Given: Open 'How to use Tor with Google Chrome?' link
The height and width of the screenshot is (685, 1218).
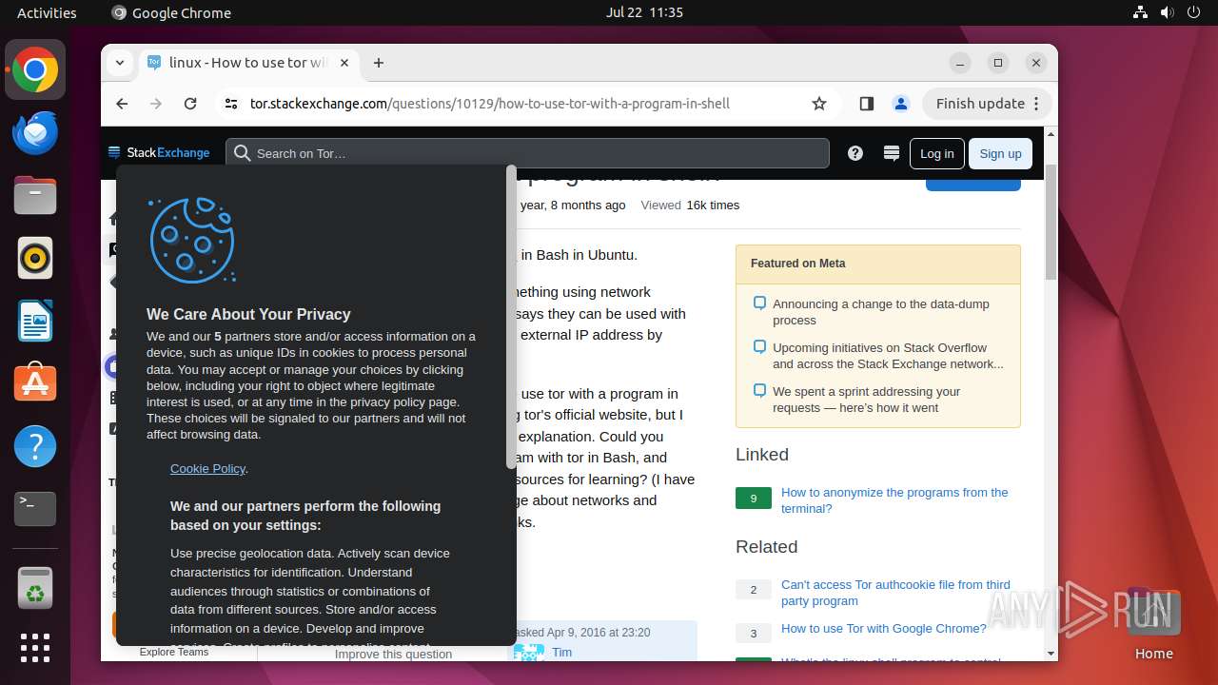Looking at the screenshot, I should click(883, 628).
